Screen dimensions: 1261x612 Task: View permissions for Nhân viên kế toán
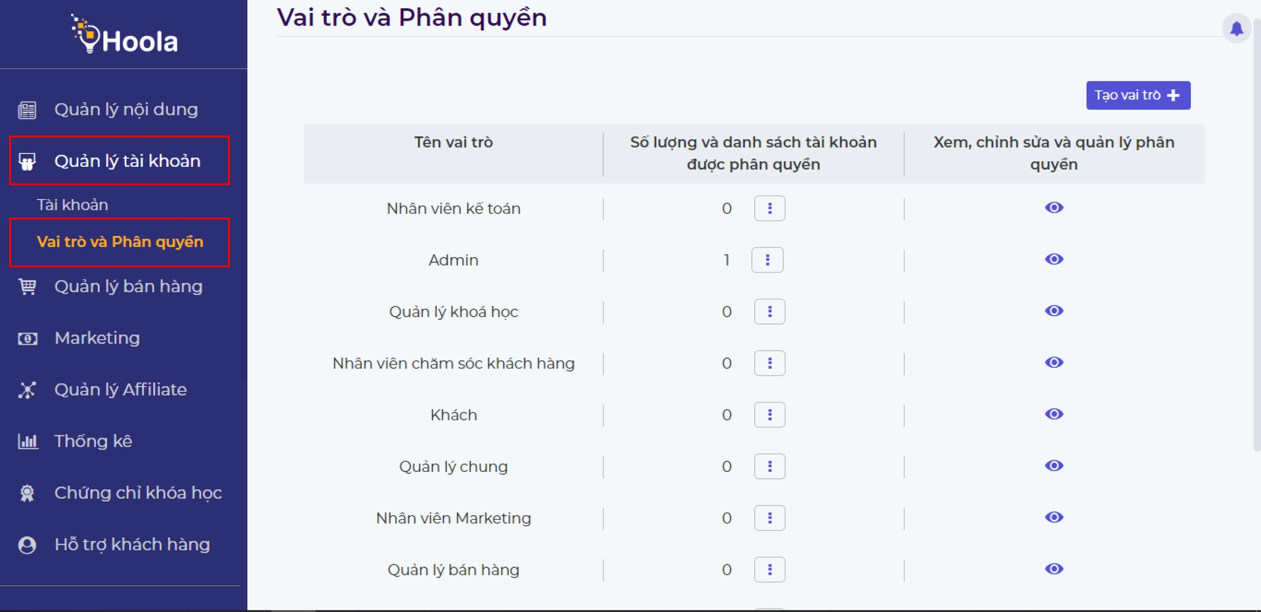point(1054,208)
